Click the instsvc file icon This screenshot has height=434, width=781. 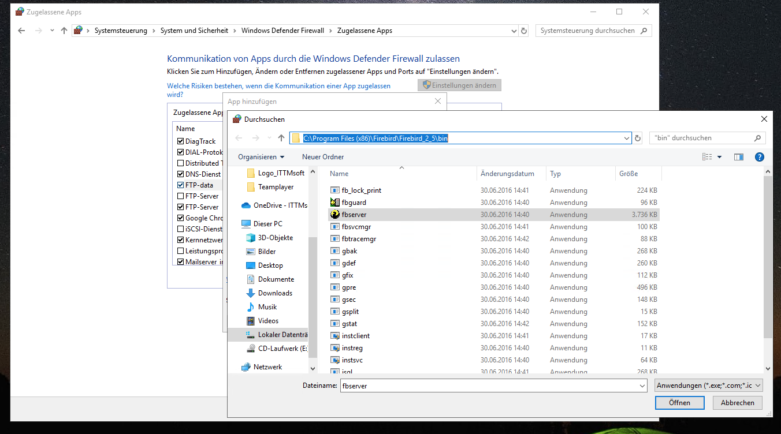point(335,360)
